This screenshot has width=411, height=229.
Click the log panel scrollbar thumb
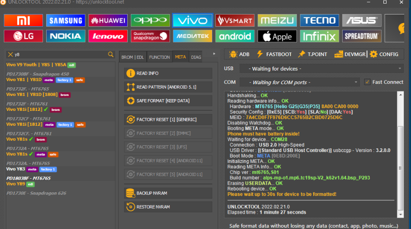[400, 168]
